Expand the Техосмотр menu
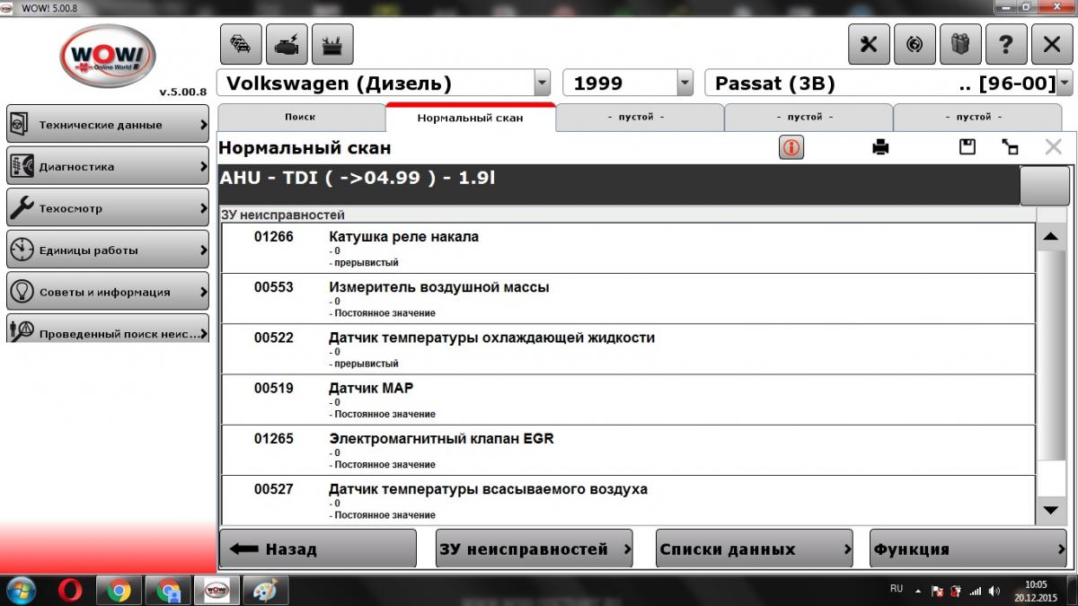 108,207
